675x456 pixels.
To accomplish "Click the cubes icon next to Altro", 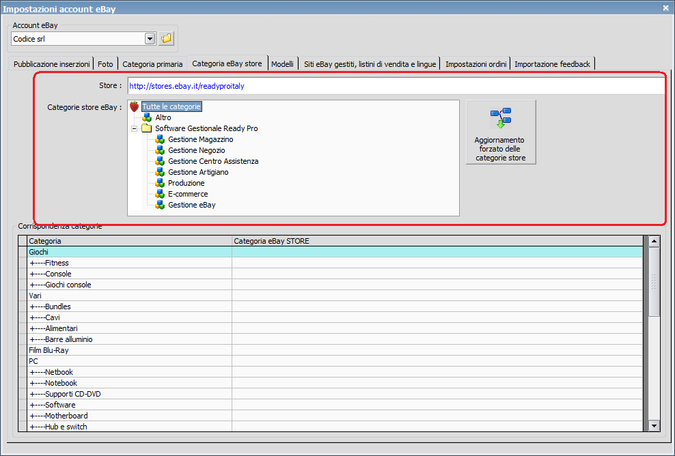I will [x=147, y=117].
